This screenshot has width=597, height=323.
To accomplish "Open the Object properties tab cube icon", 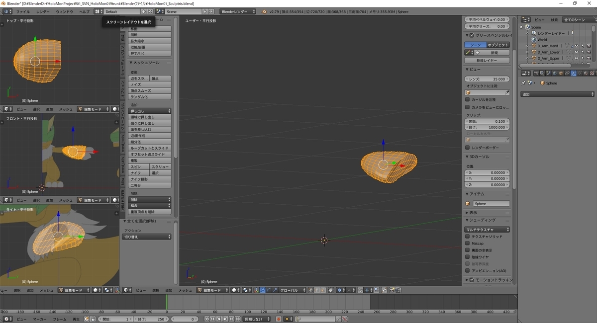I will pos(561,73).
